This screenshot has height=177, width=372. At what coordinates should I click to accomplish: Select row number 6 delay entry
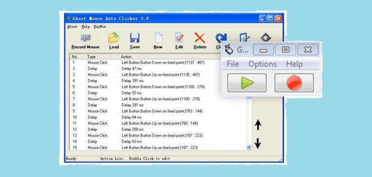[x=140, y=93]
